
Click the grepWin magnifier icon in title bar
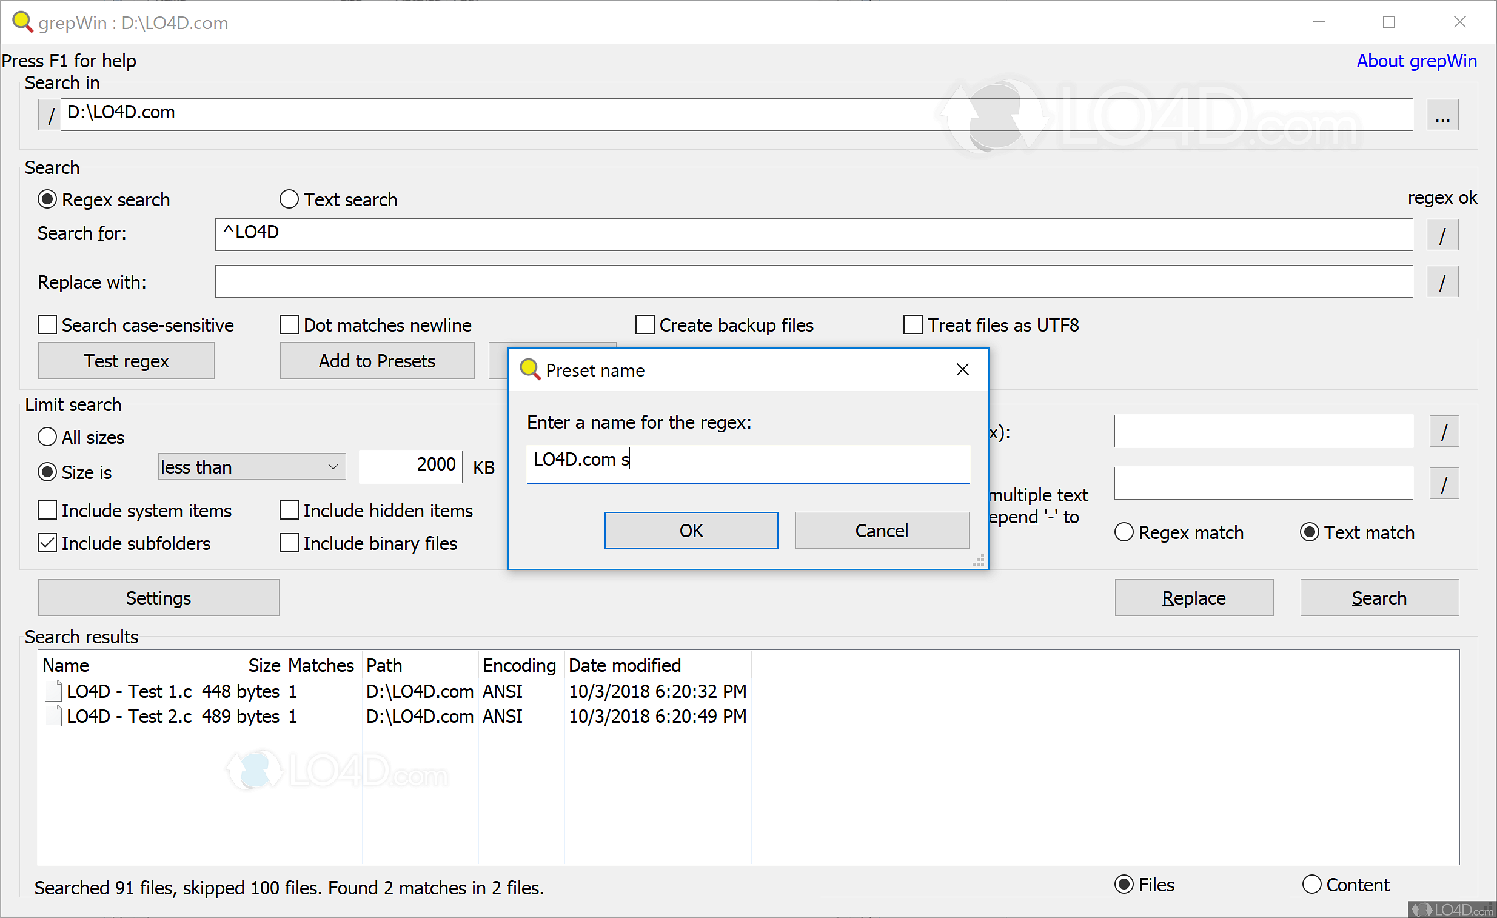click(x=22, y=22)
